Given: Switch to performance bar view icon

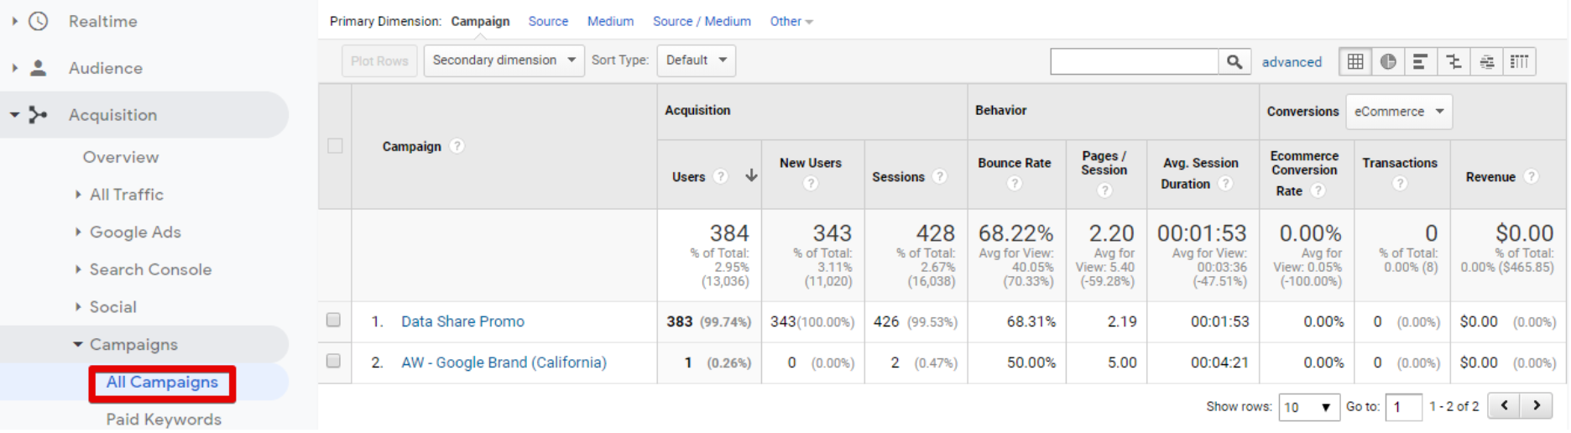Looking at the screenshot, I should [1420, 61].
